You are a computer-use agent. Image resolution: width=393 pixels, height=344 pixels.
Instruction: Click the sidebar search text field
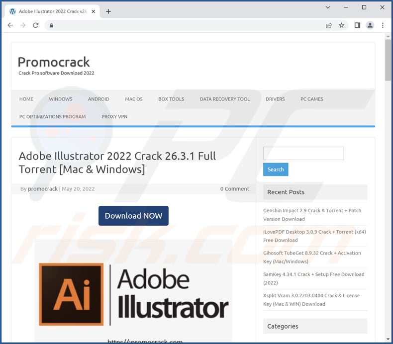[x=303, y=153]
